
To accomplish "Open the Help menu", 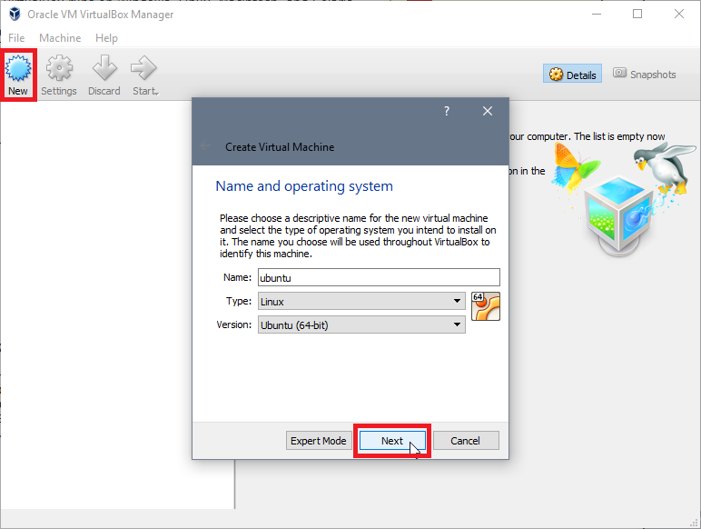I will tap(106, 38).
